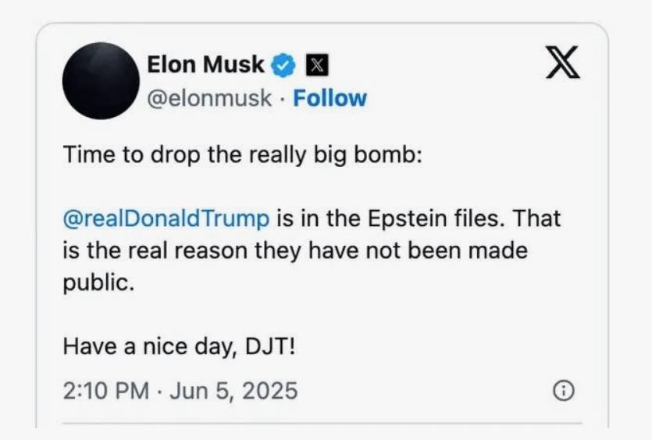Click the blue verified checkmark badge
Screen dimensions: 652x440
tap(283, 66)
